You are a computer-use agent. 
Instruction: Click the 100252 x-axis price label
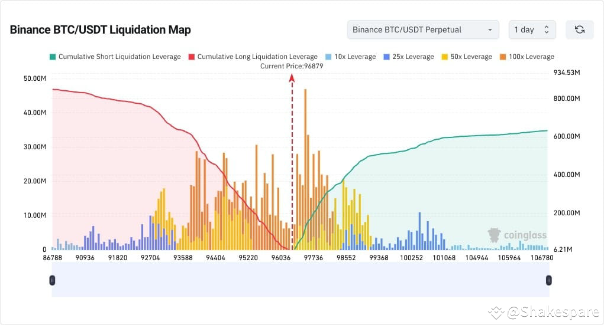411,258
